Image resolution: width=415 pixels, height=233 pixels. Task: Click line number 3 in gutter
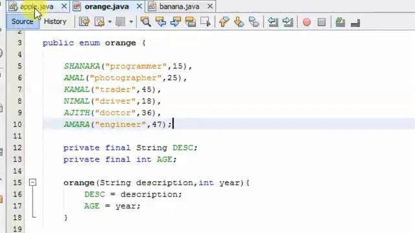coord(20,43)
